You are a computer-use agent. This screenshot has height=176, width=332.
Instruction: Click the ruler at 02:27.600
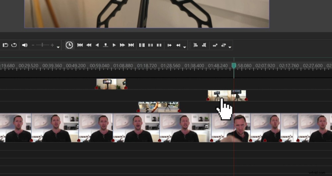coord(313,66)
